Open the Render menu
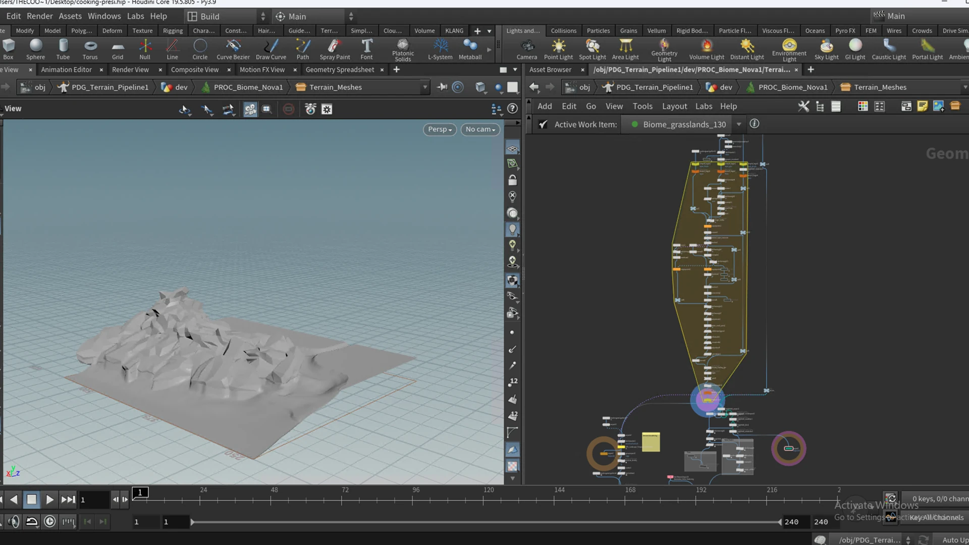Viewport: 969px width, 545px height. [39, 16]
